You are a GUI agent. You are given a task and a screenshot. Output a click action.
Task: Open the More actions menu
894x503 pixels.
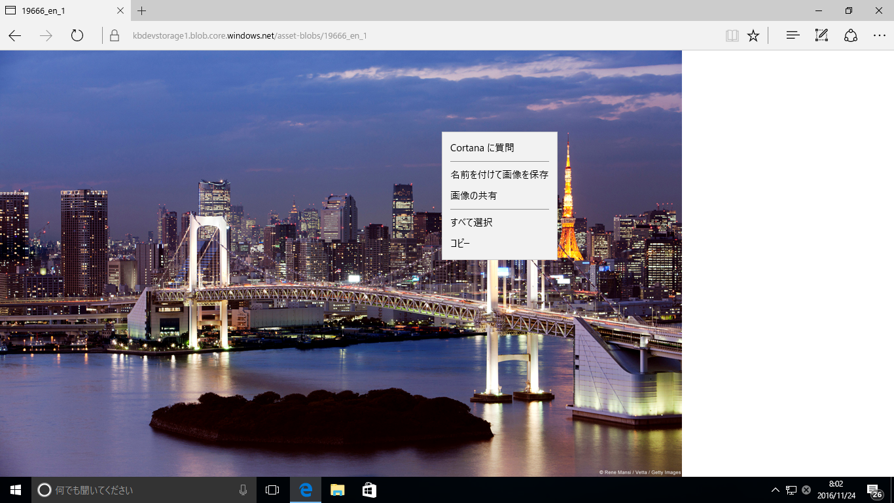coord(879,35)
